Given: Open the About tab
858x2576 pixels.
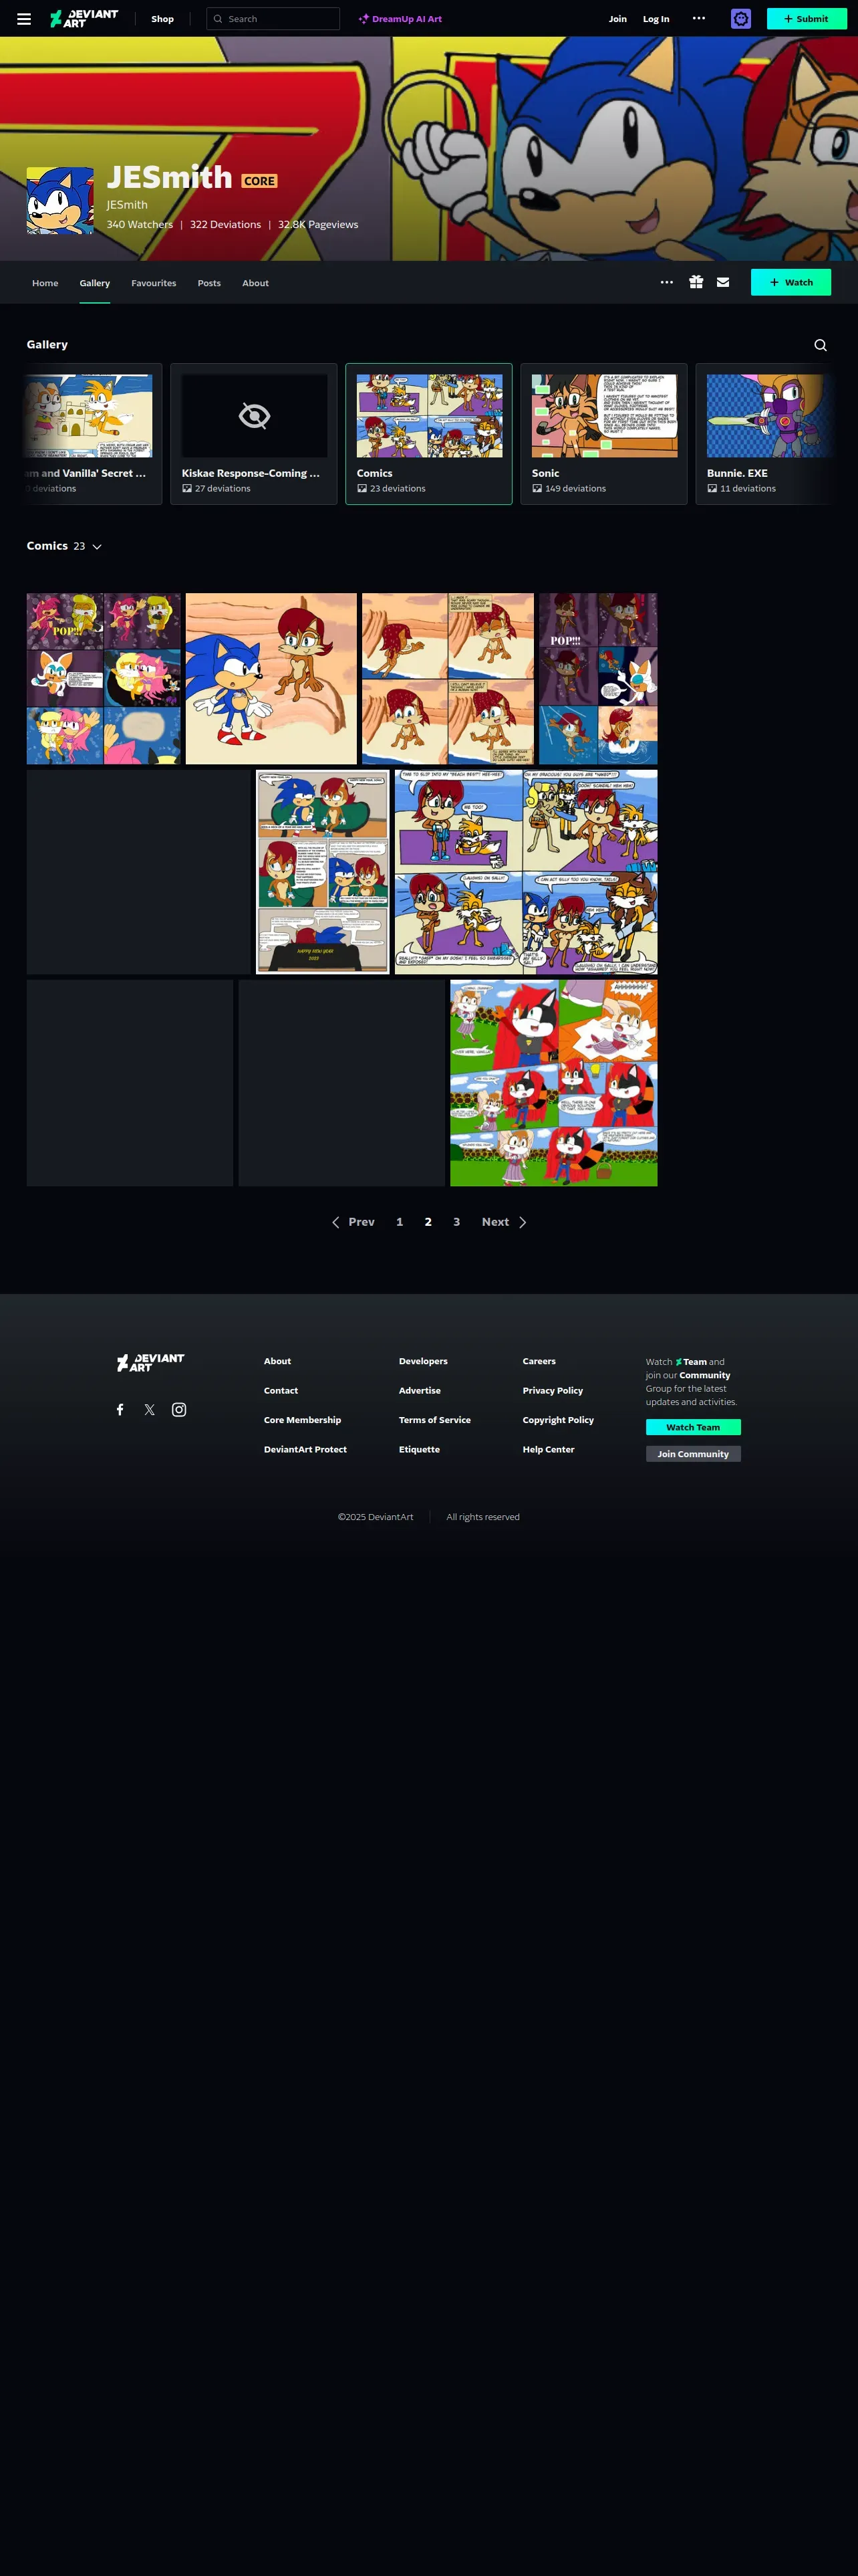Looking at the screenshot, I should 256,283.
